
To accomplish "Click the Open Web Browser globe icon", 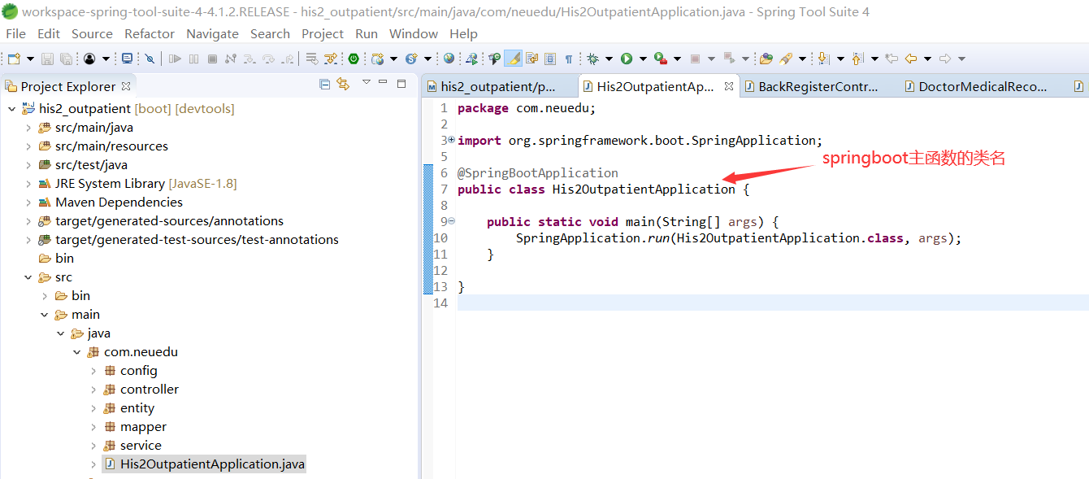I will tap(449, 59).
